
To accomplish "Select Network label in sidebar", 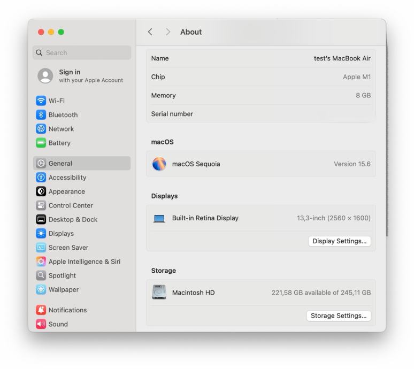I will click(x=62, y=129).
